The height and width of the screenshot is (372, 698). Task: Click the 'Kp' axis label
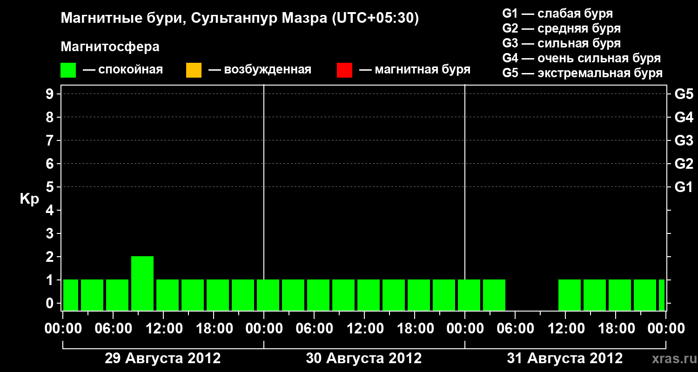[x=29, y=199]
